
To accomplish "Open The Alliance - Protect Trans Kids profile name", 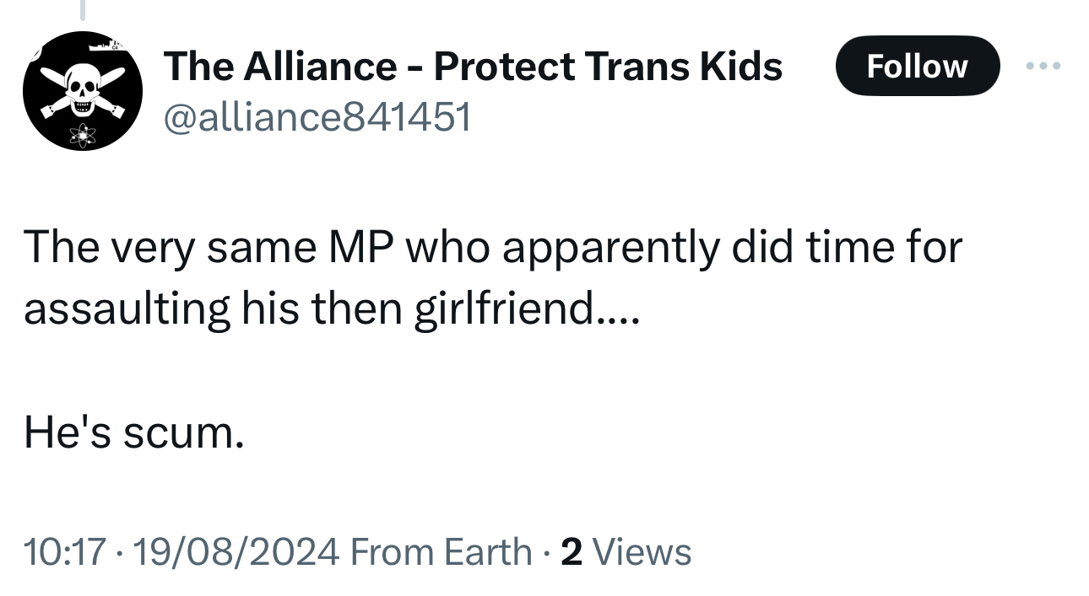I will point(473,66).
